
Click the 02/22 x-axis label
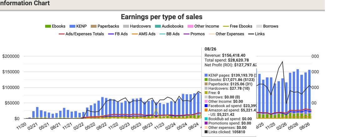(79, 125)
